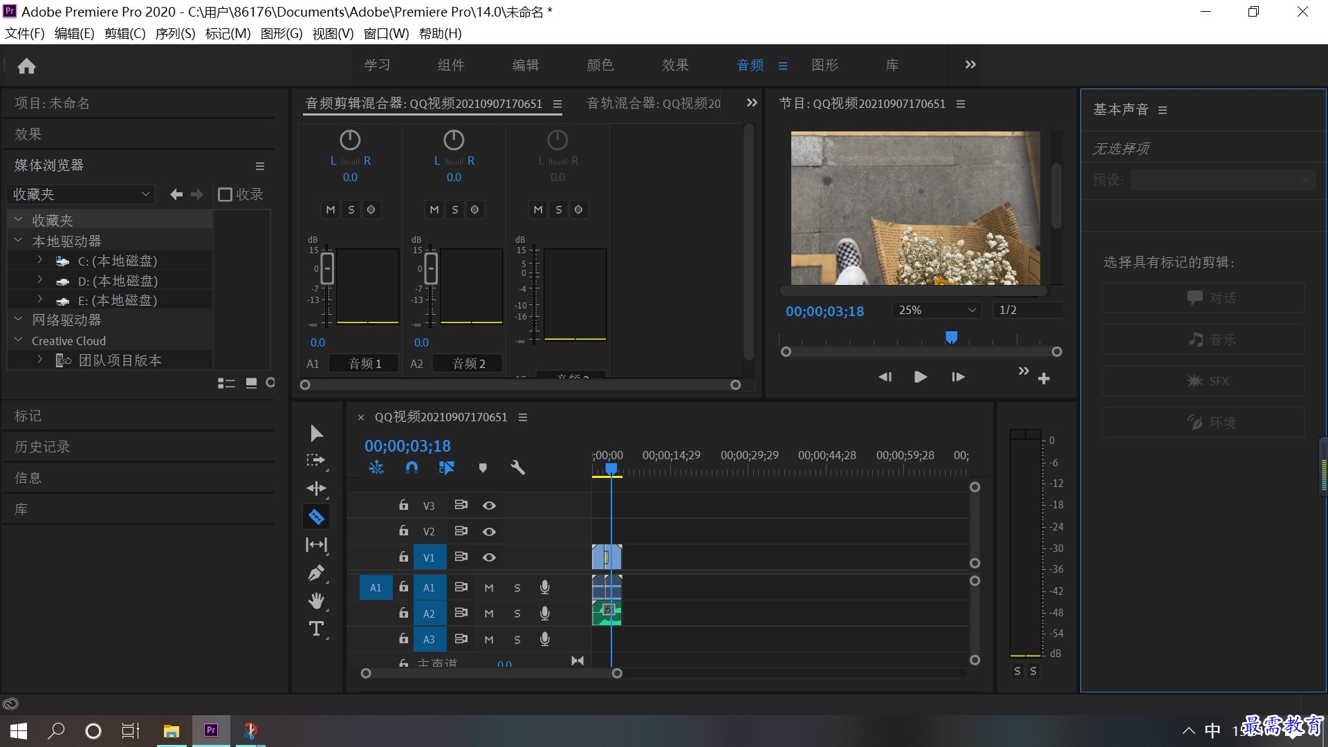Select the Pen tool
Screen dimensions: 1328x747
(316, 573)
